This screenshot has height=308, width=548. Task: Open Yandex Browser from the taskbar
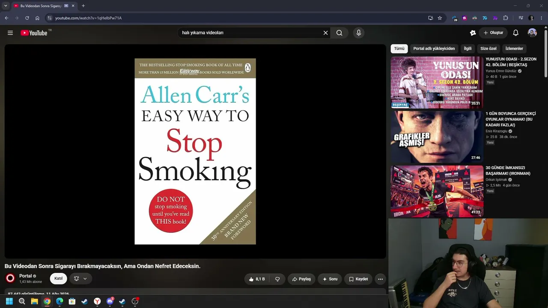pyautogui.click(x=97, y=302)
